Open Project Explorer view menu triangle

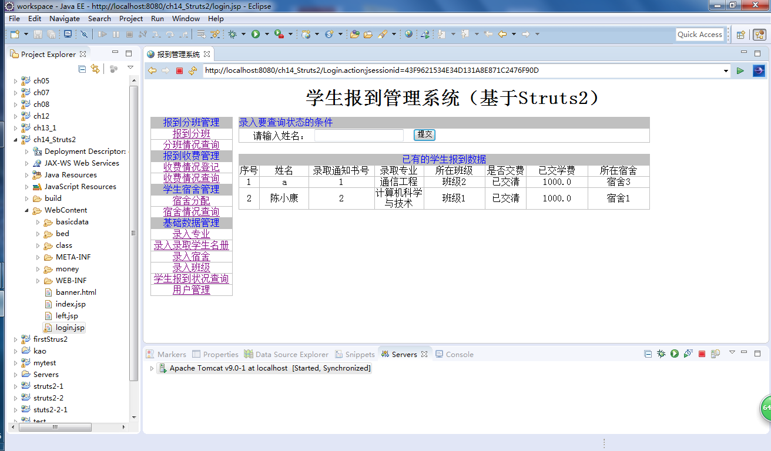pos(130,68)
